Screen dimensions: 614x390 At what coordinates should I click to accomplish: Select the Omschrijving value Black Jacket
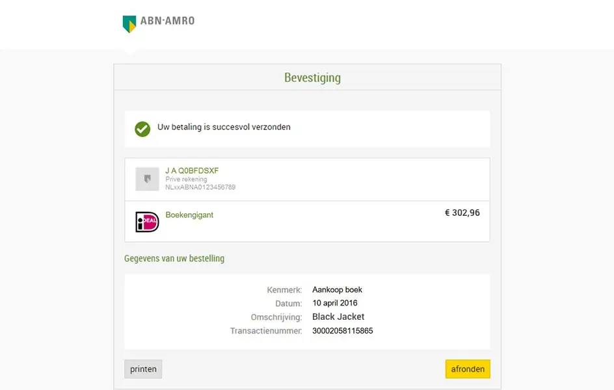[337, 317]
